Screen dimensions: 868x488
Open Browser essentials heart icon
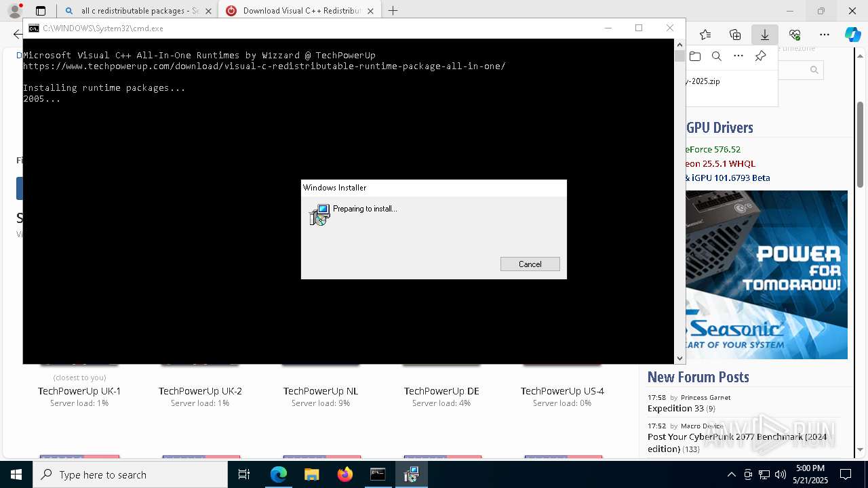pyautogui.click(x=795, y=35)
